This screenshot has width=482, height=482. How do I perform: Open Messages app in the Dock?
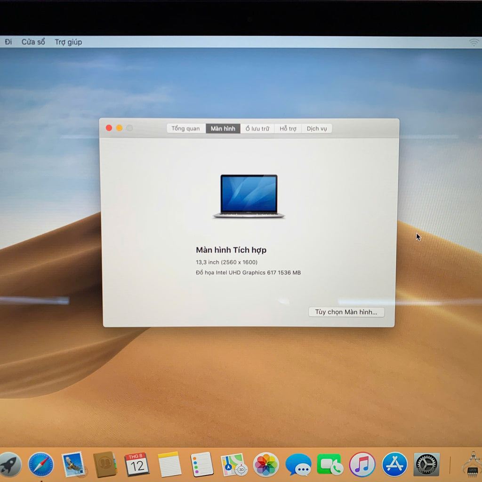tap(298, 465)
